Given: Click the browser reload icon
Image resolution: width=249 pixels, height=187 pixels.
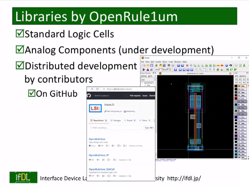Looking at the screenshot, I should click(97, 89).
